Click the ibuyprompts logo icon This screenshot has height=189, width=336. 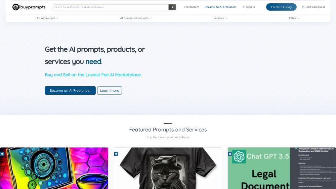[15, 7]
